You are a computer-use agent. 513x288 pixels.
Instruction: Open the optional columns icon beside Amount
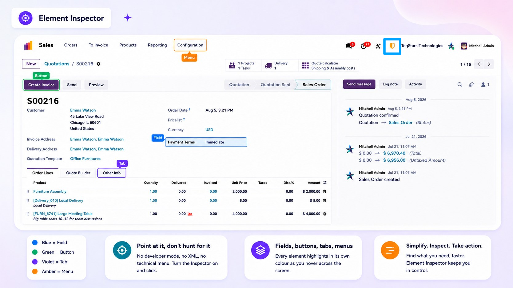[x=325, y=183]
